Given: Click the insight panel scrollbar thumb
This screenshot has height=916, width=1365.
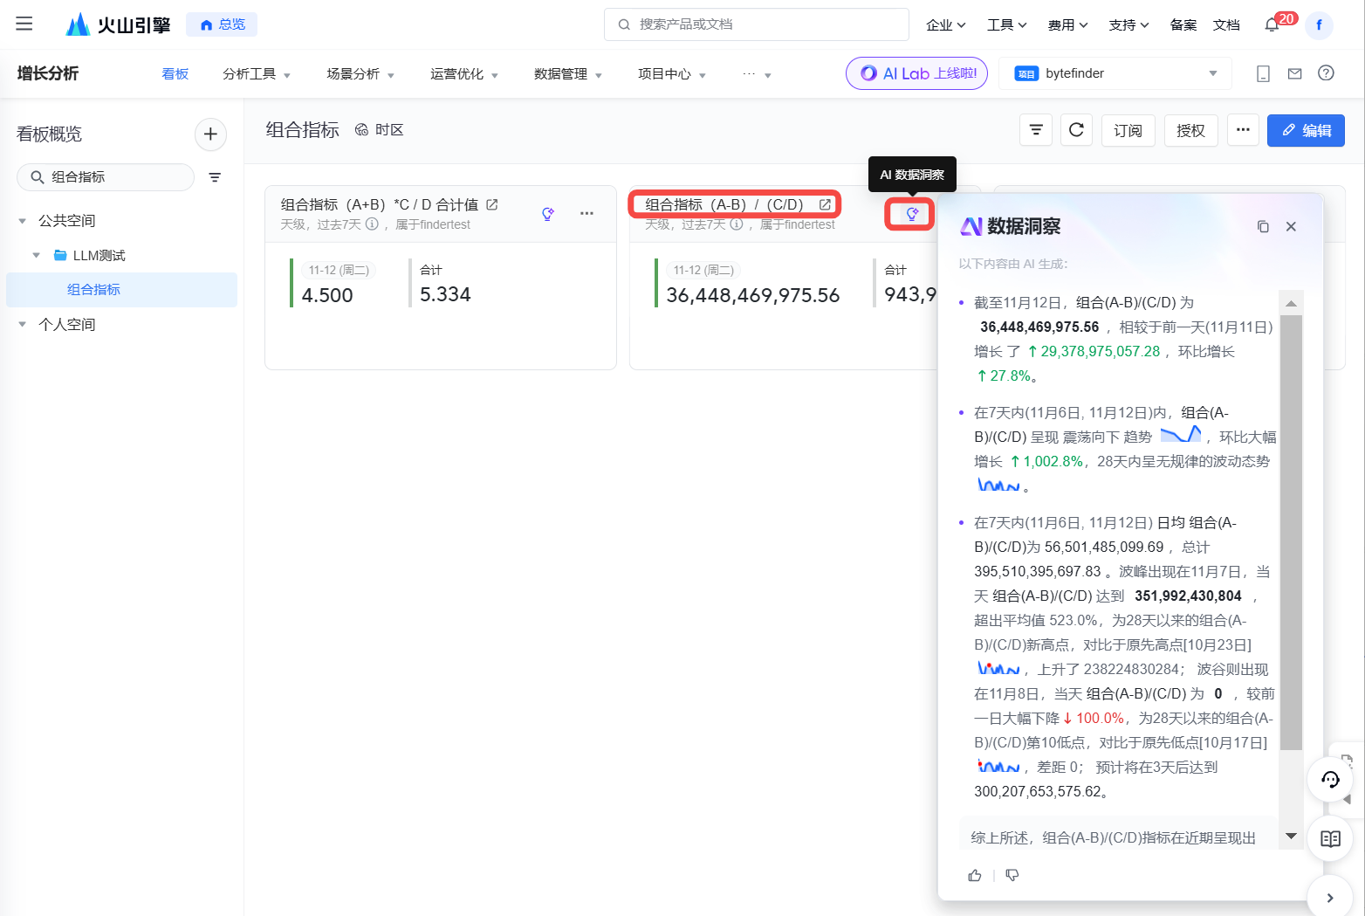Looking at the screenshot, I should pyautogui.click(x=1291, y=533).
